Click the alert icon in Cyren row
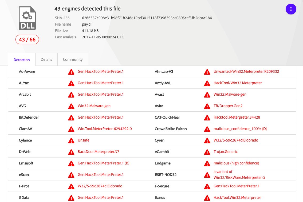 pos(207,141)
